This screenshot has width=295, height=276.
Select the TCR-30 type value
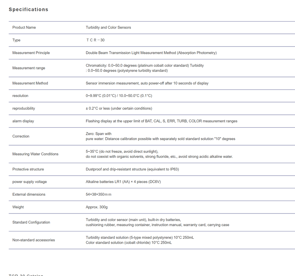[x=95, y=40]
